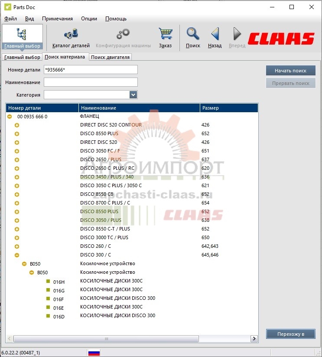Click the horizontal scrollbar thumb
The width and height of the screenshot is (322, 357).
[x=106, y=338]
